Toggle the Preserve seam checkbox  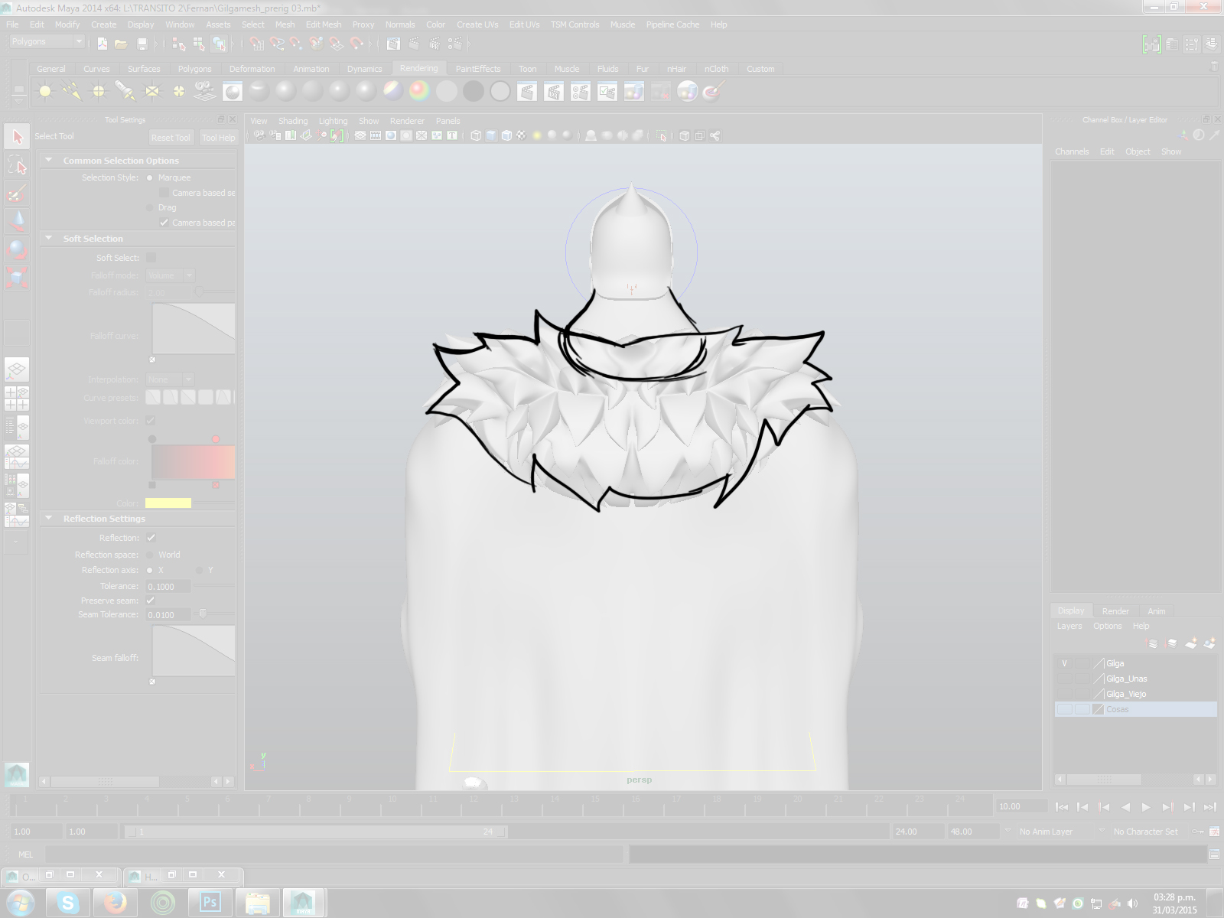pos(151,601)
